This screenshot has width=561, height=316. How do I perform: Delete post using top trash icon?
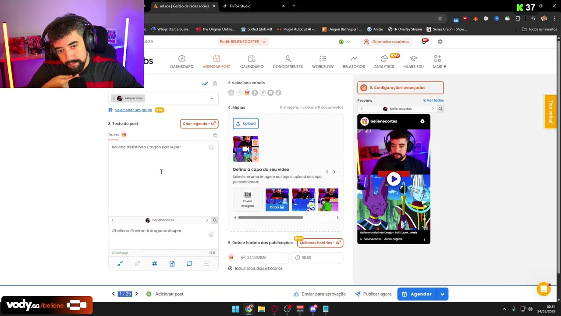coord(215,83)
